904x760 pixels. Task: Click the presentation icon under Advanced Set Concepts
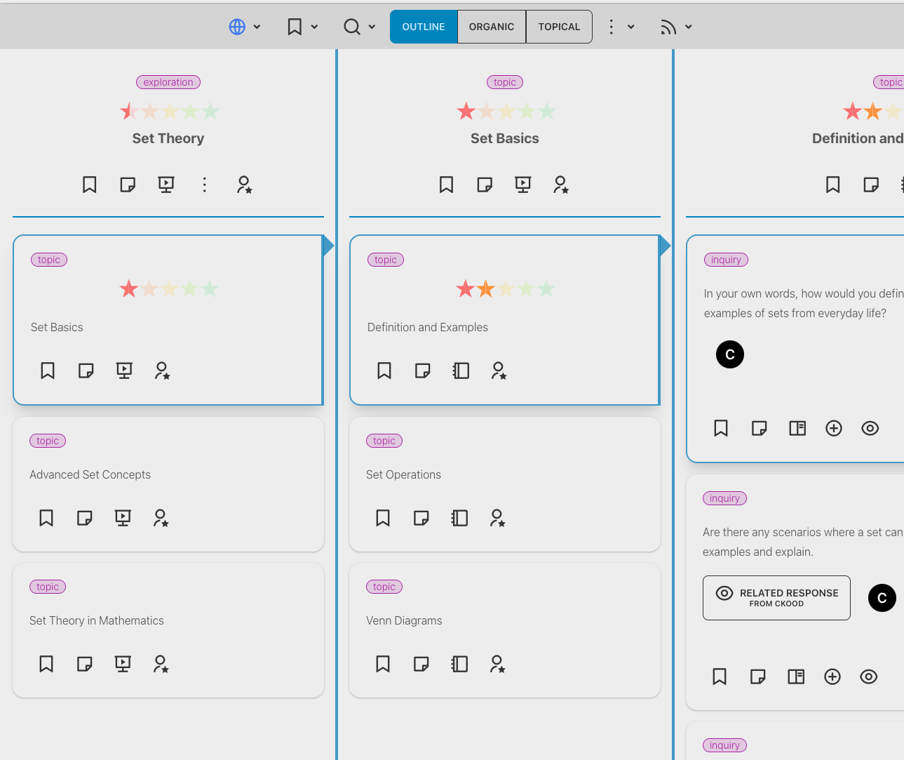point(123,517)
